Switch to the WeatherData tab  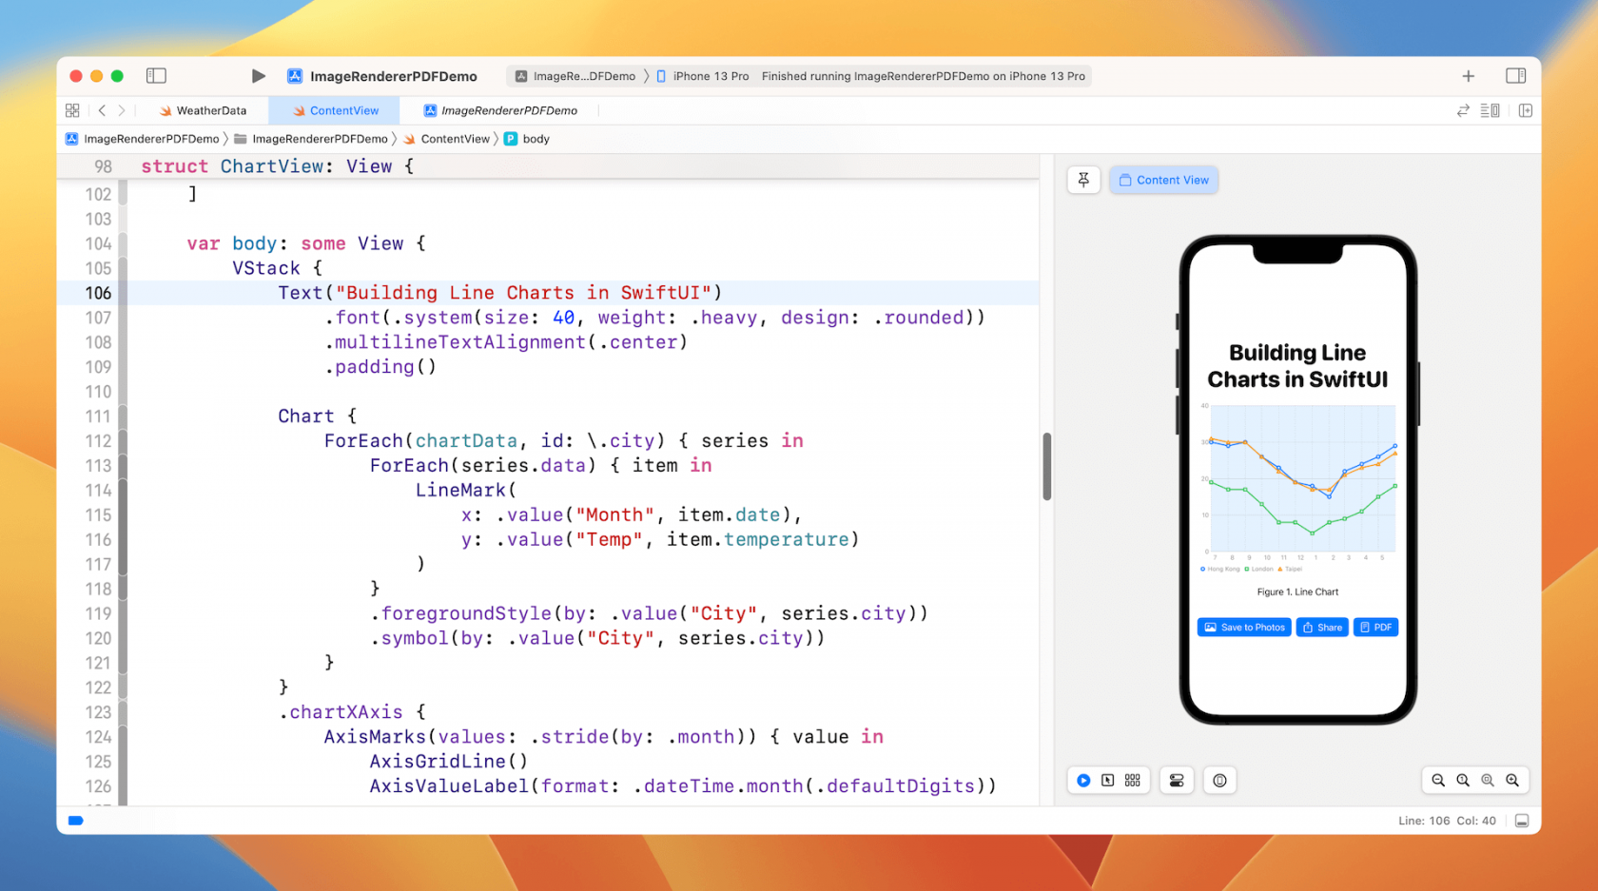tap(205, 110)
